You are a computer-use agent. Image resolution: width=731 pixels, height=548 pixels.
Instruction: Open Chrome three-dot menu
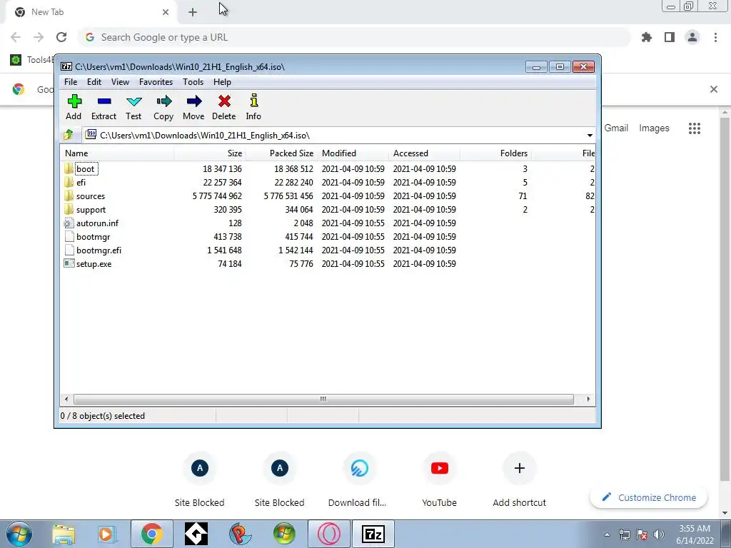(715, 37)
